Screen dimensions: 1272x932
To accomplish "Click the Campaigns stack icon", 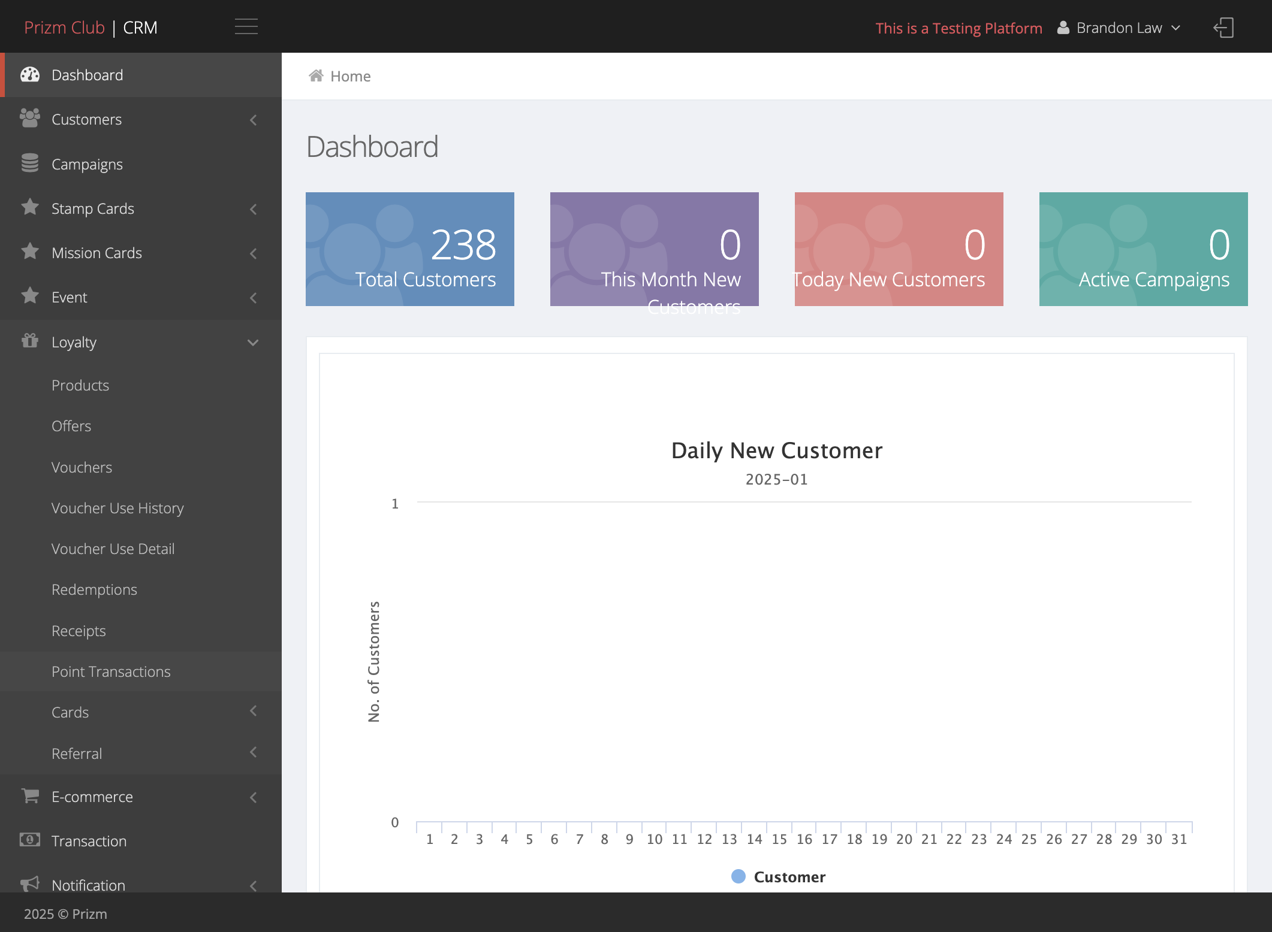I will [x=30, y=163].
